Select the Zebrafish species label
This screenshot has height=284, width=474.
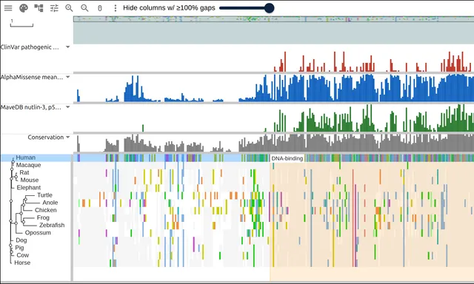(x=52, y=225)
